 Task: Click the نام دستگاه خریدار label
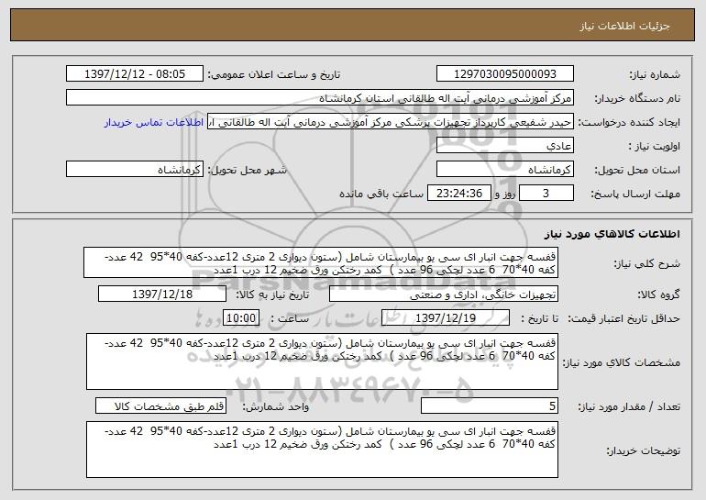pos(637,99)
